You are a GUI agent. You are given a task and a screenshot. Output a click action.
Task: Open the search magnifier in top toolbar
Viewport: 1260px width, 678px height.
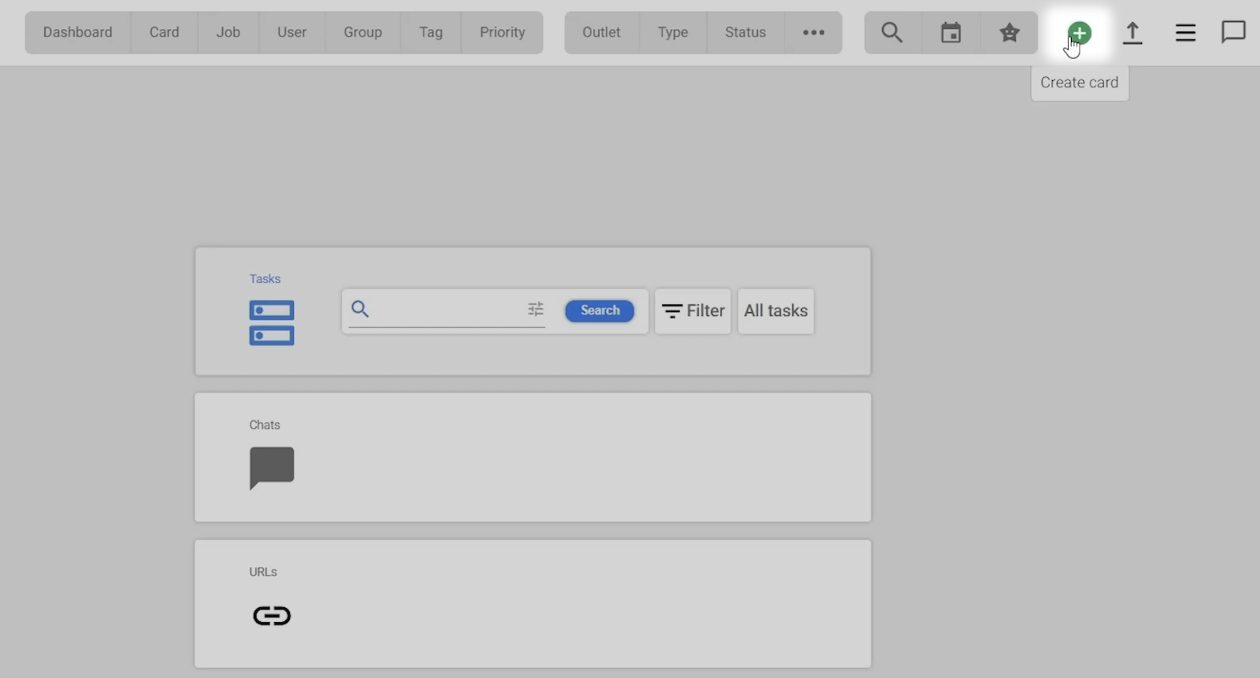point(891,32)
